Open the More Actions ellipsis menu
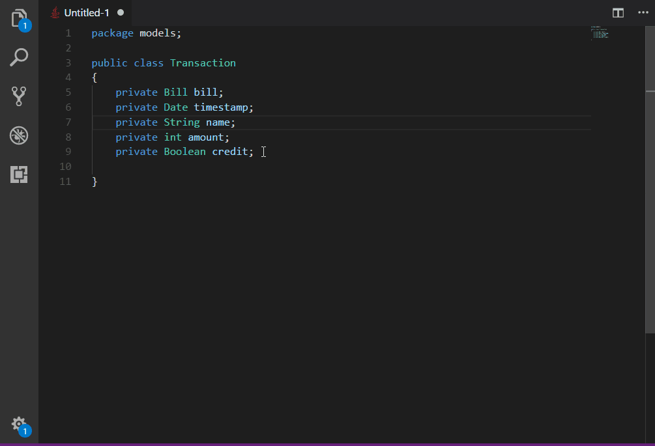The height and width of the screenshot is (446, 655). (642, 12)
